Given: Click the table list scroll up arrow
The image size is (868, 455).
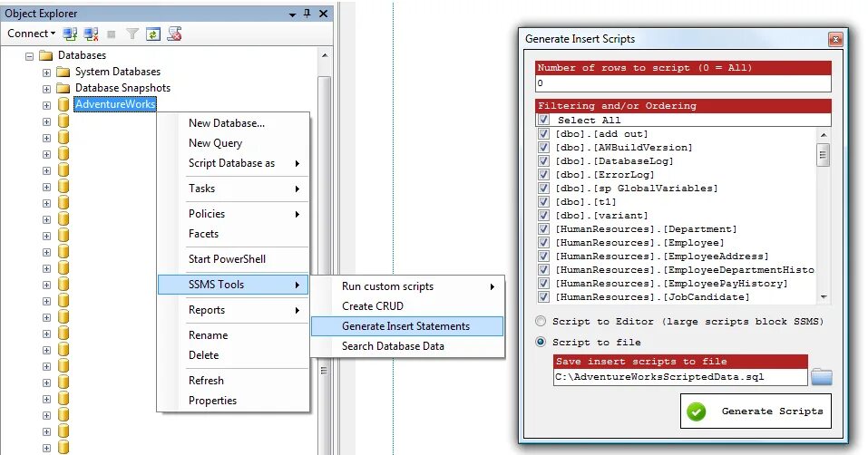Looking at the screenshot, I should [824, 135].
